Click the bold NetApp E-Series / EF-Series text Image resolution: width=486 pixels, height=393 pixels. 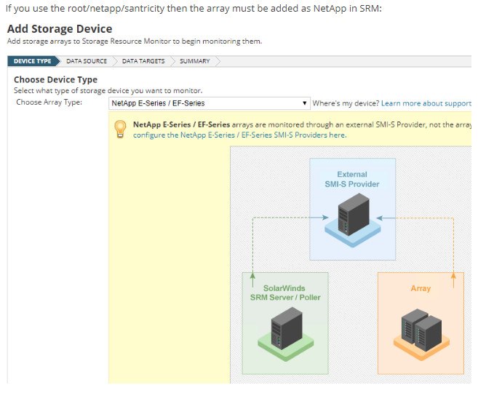click(181, 124)
